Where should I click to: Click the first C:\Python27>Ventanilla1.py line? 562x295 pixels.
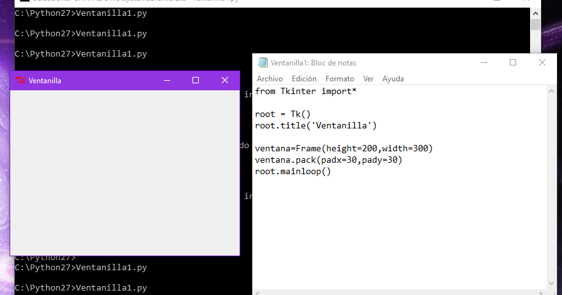pos(81,13)
